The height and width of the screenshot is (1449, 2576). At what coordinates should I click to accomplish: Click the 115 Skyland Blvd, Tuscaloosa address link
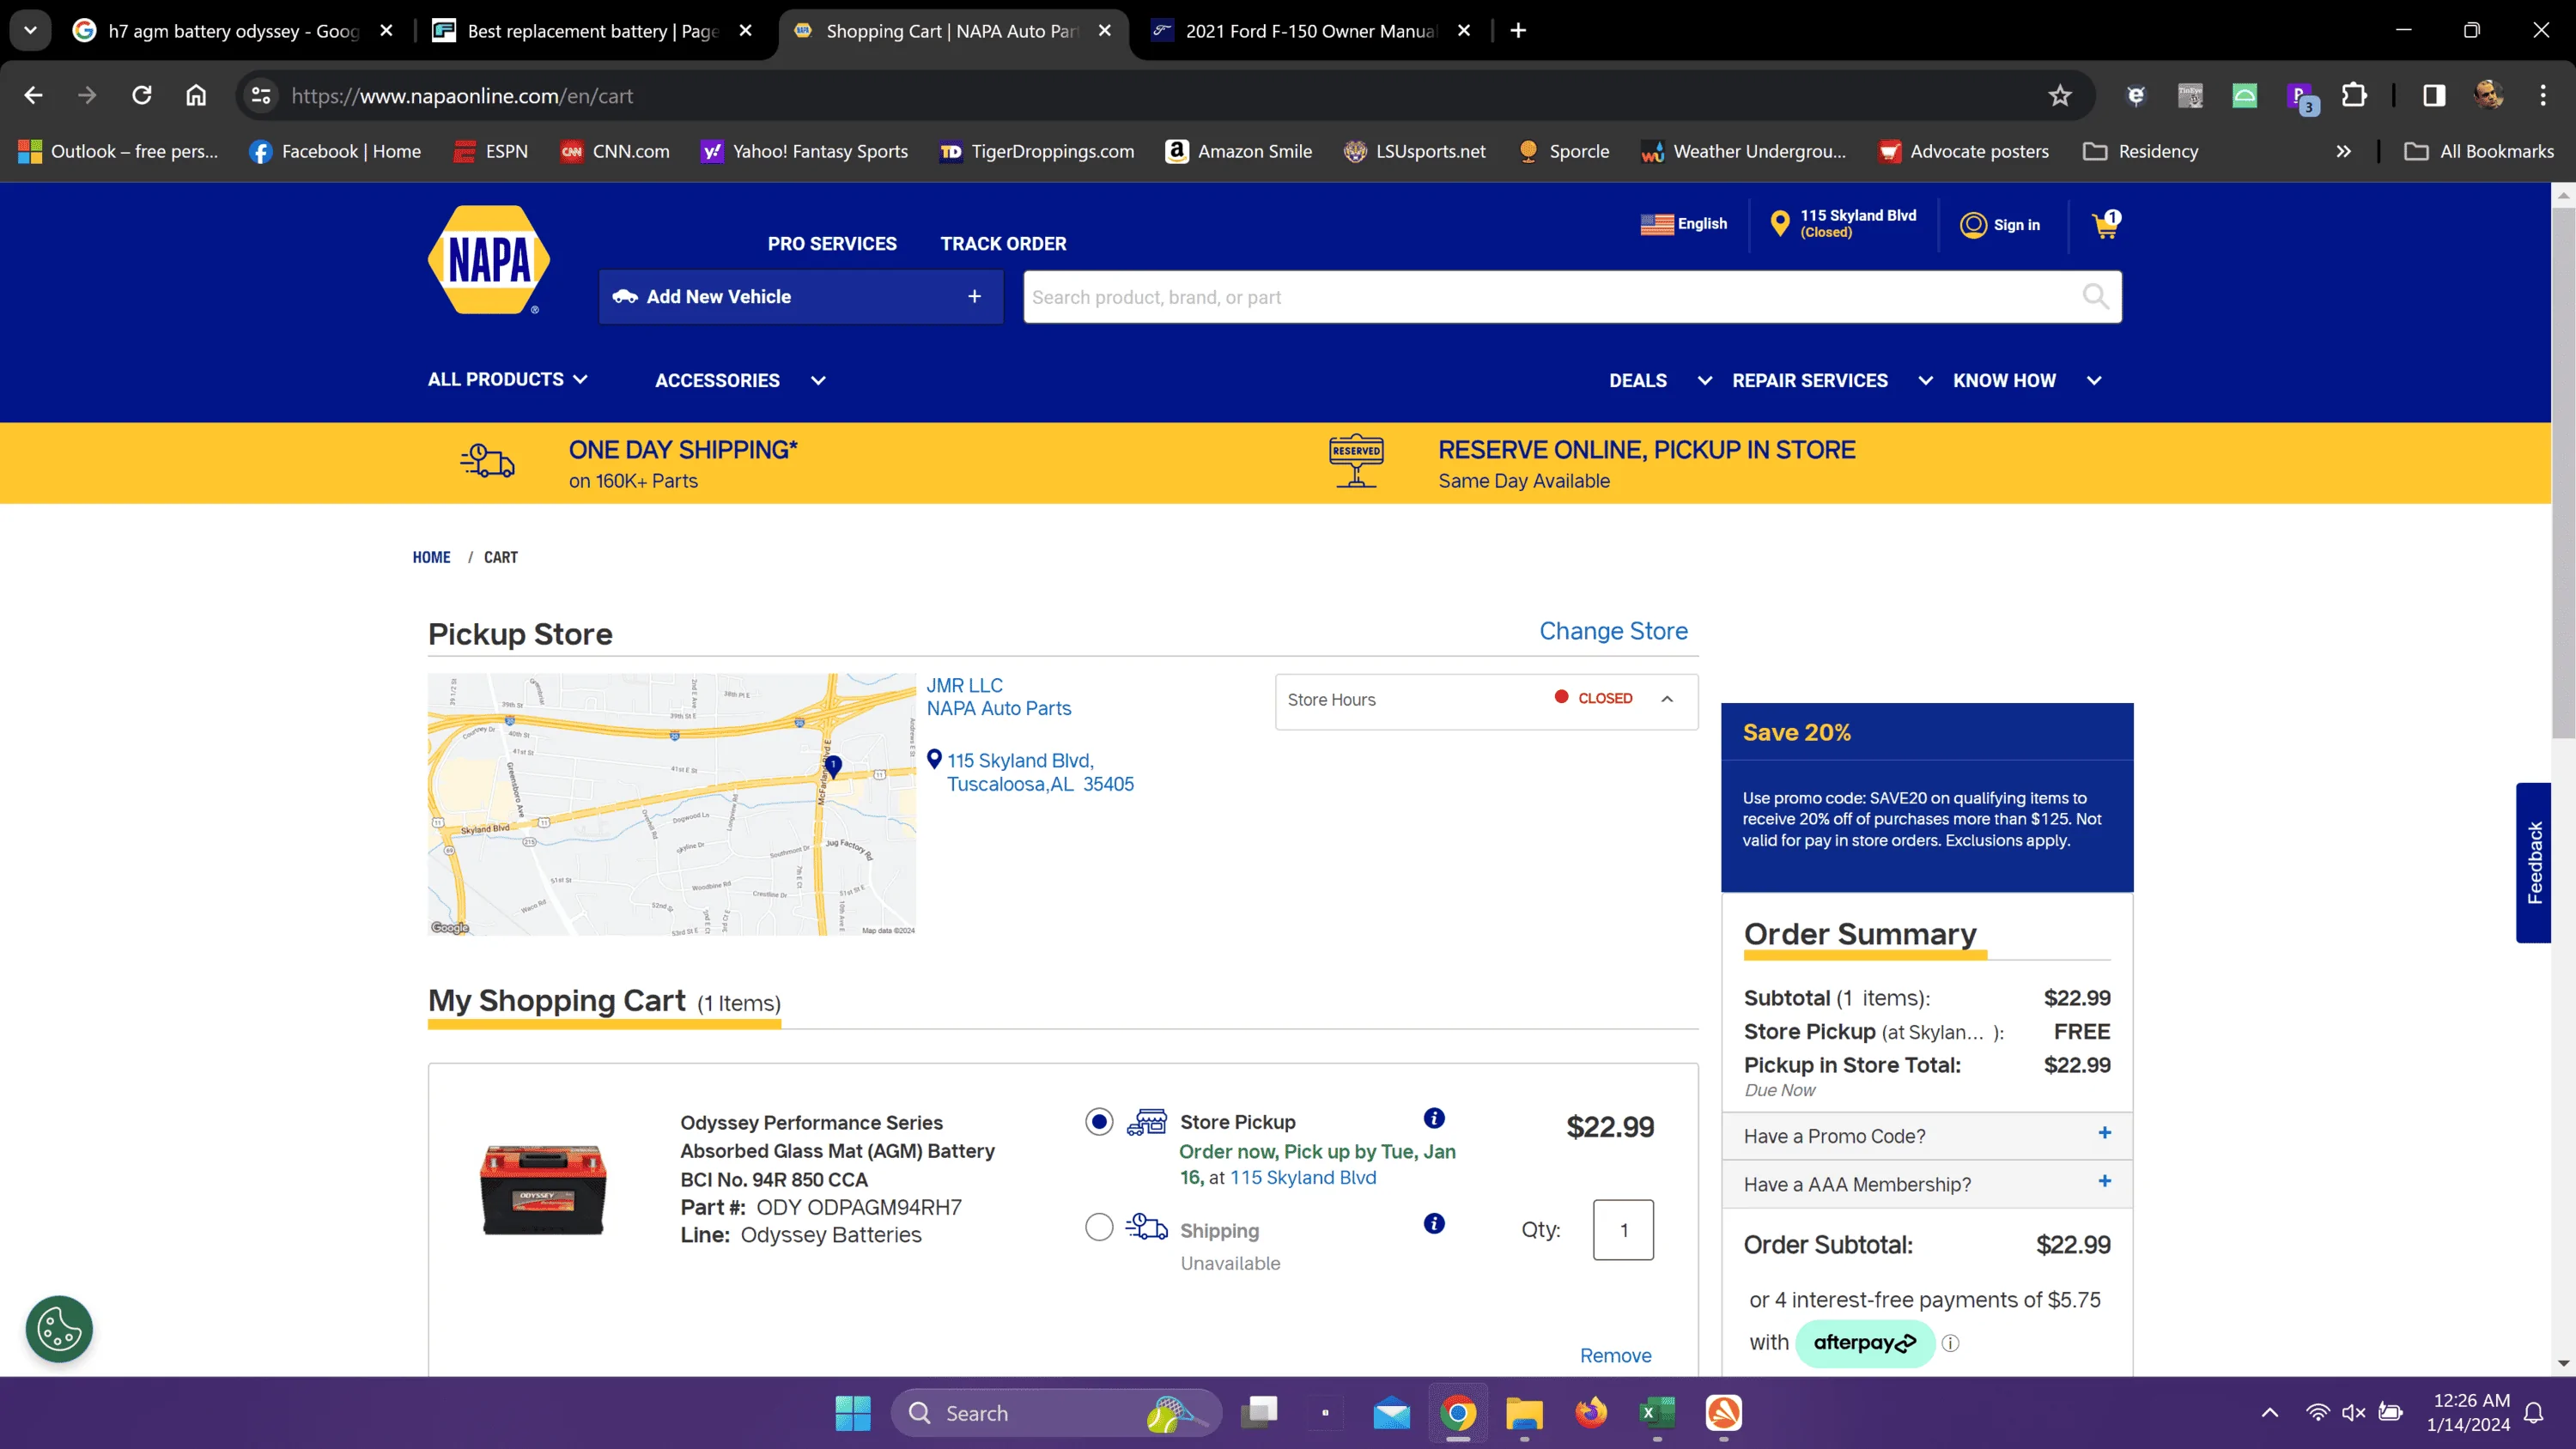1040,773
